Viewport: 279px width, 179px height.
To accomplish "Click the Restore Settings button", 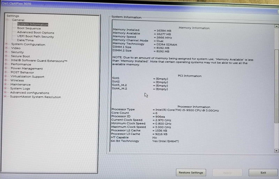I will click(x=191, y=172).
